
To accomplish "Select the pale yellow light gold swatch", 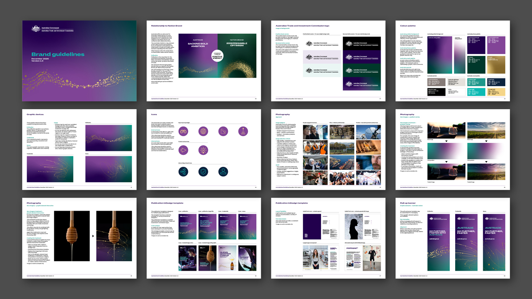I will coord(496,91).
